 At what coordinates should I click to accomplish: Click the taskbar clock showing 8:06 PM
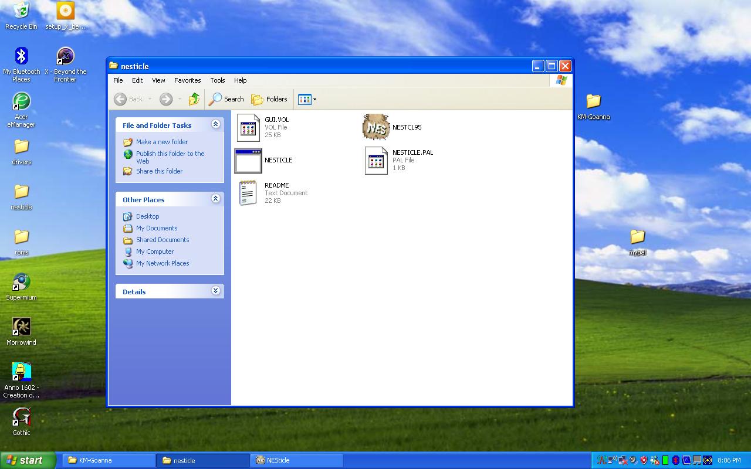tap(729, 460)
